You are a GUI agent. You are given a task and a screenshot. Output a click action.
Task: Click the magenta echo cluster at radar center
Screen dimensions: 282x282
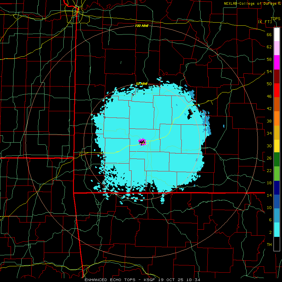pyautogui.click(x=142, y=142)
